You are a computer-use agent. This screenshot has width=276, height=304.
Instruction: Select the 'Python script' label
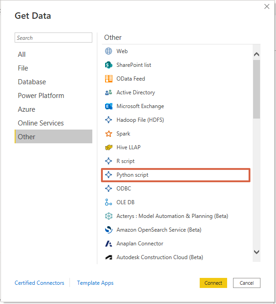(x=133, y=175)
